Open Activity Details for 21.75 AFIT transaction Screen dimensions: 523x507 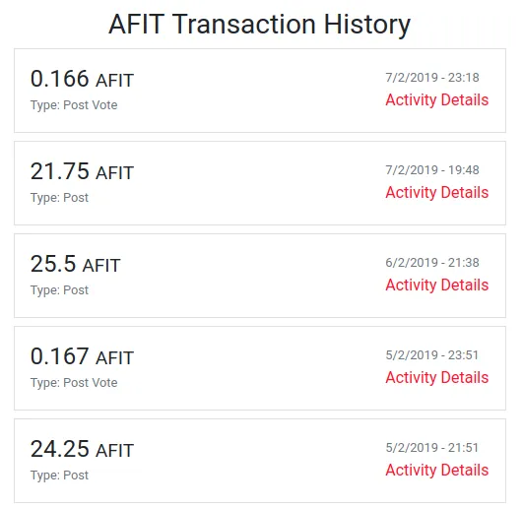pos(437,193)
